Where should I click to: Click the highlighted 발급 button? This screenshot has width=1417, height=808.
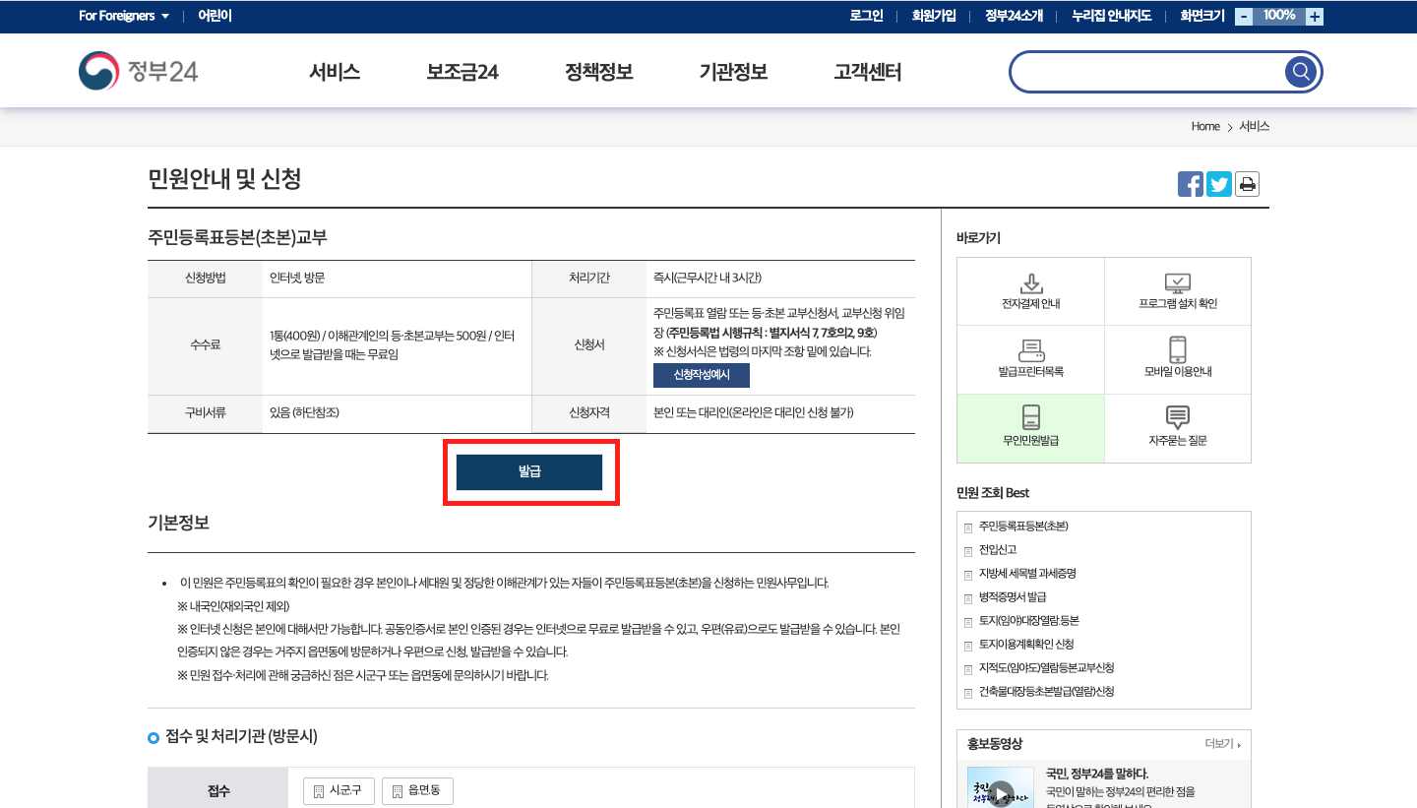530,471
